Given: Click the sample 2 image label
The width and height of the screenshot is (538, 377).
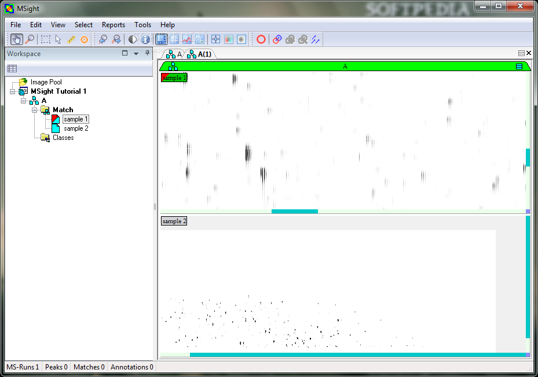Looking at the screenshot, I should point(174,221).
